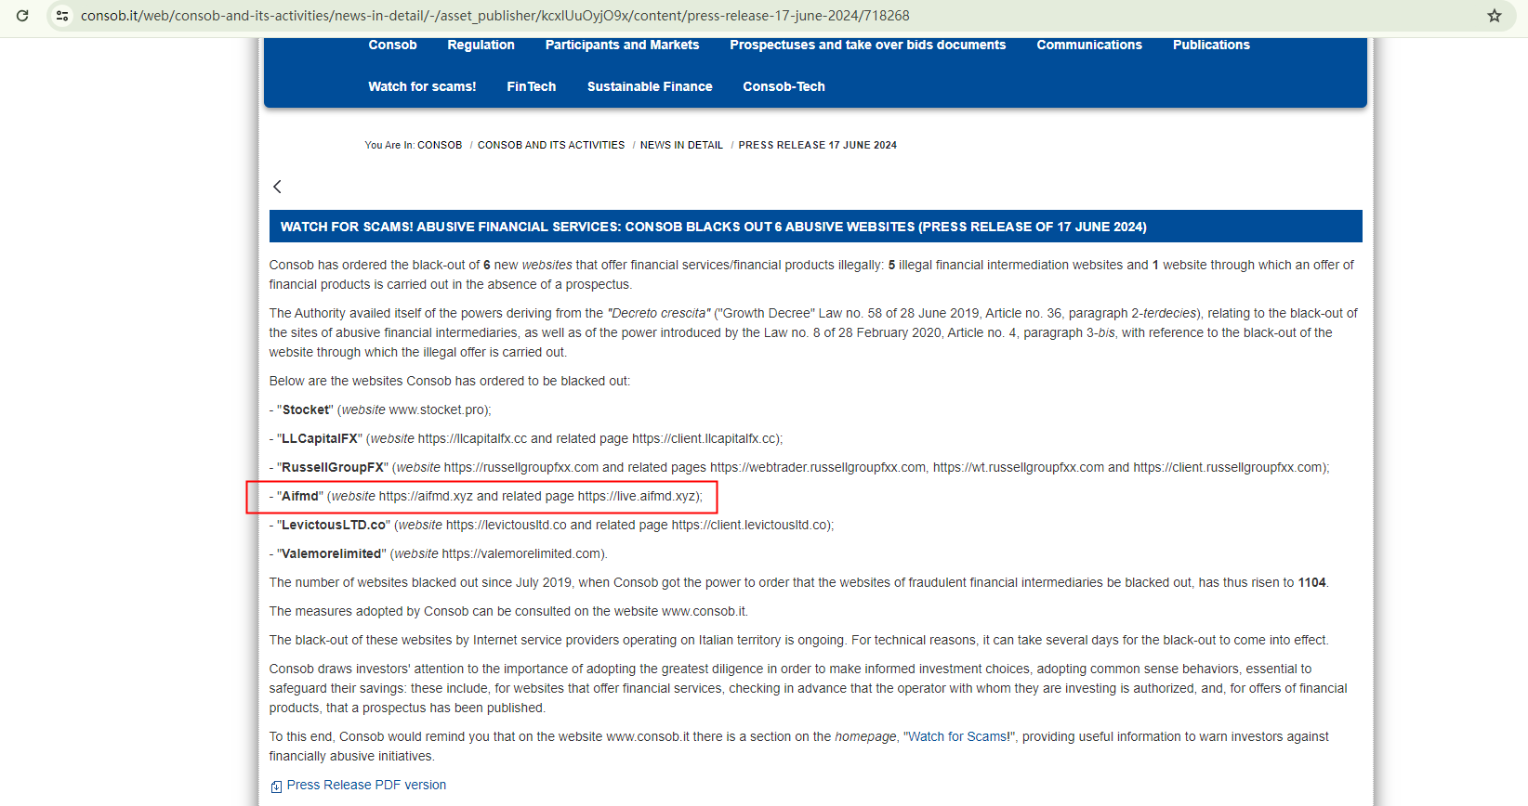Click the "Valemorelimited" website entry
1528x806 pixels.
tap(438, 553)
